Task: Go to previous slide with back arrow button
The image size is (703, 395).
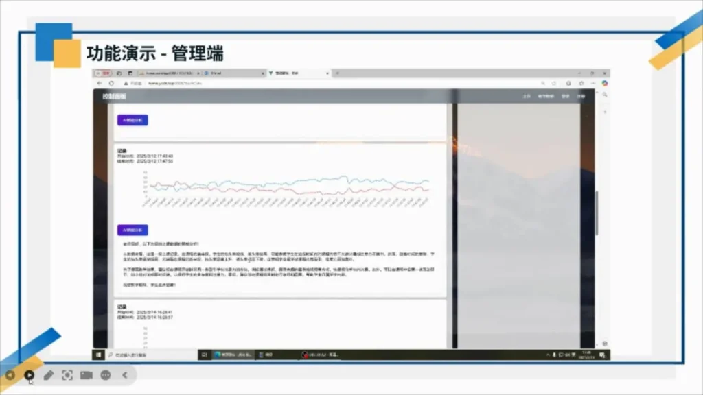Action: tap(10, 375)
